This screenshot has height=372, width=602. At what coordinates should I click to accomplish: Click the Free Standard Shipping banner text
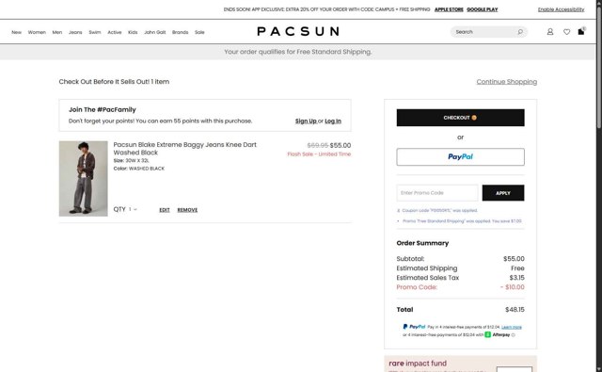click(298, 52)
